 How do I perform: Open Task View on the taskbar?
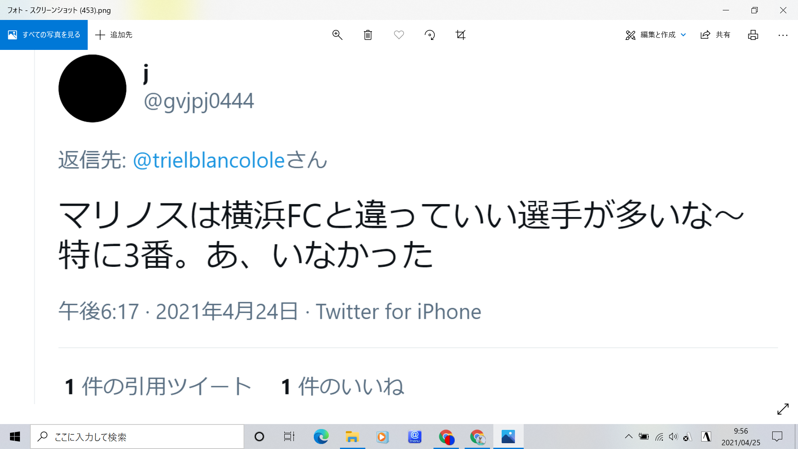click(x=289, y=437)
